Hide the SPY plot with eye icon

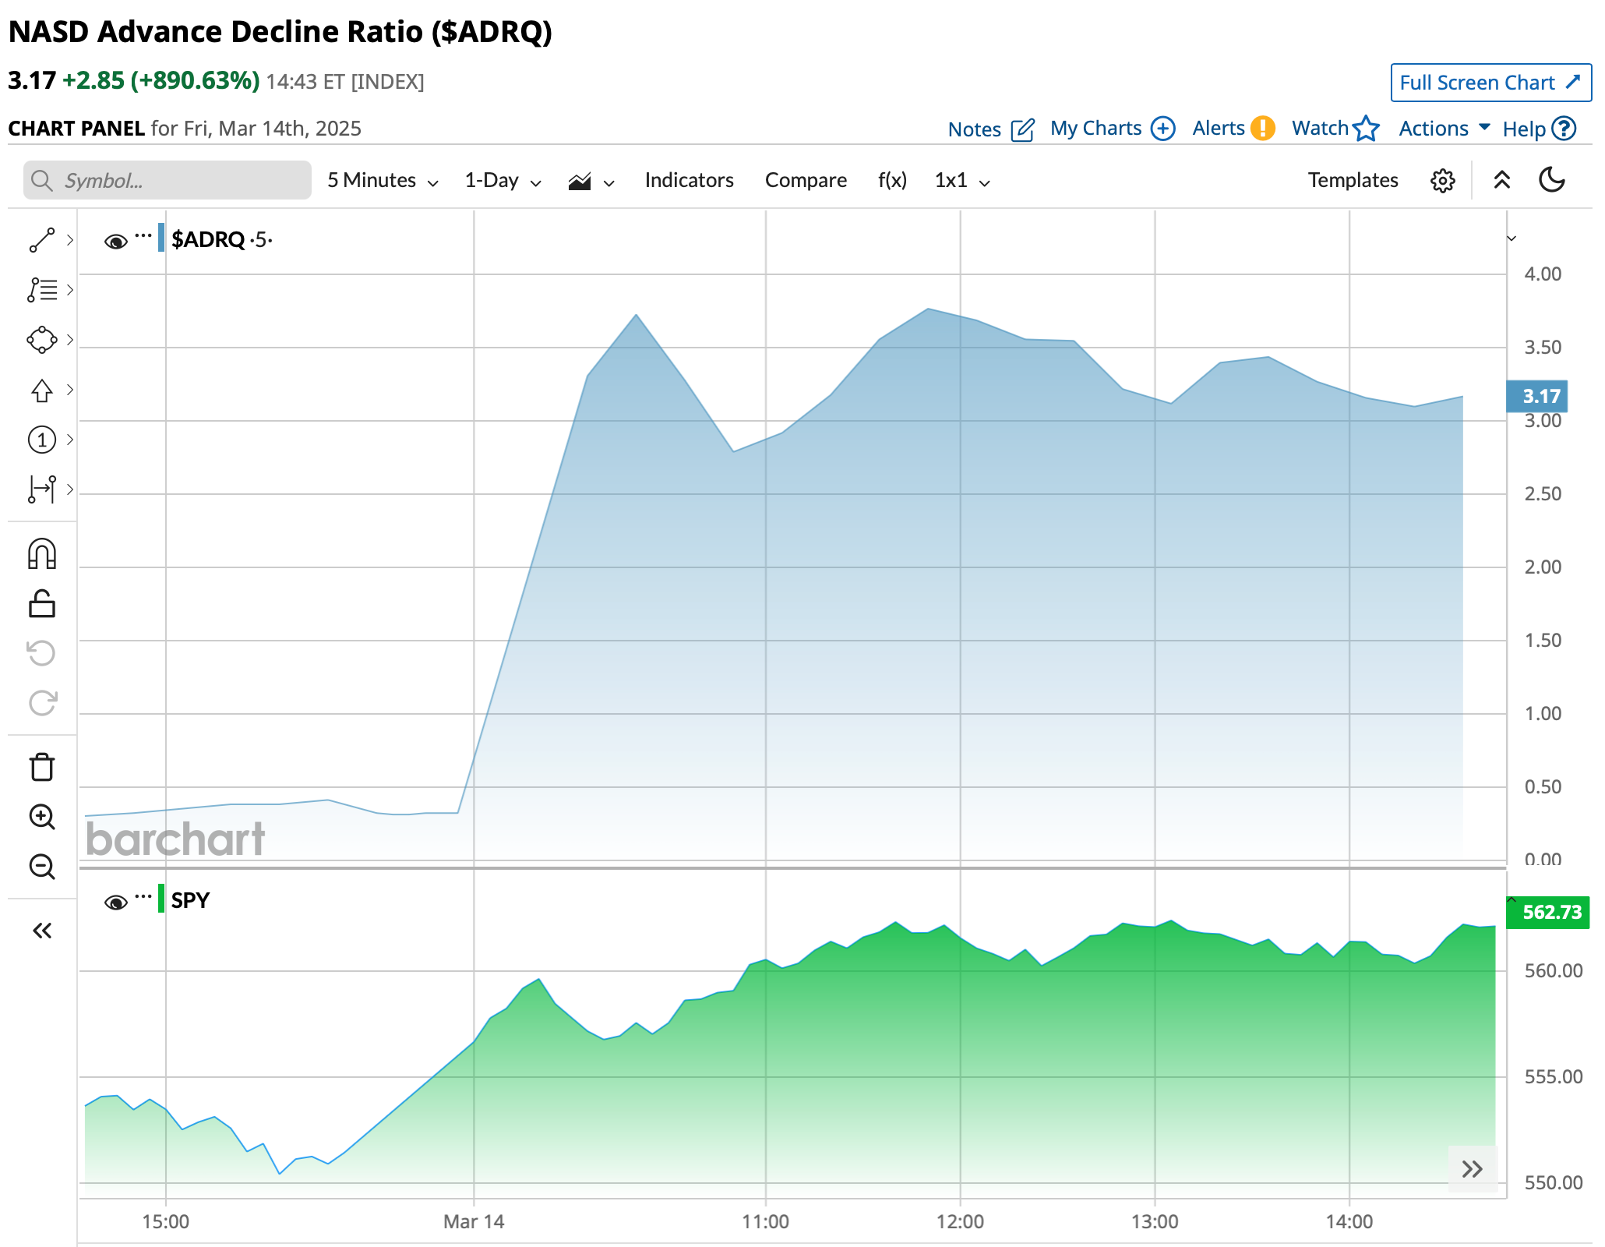[x=115, y=903]
